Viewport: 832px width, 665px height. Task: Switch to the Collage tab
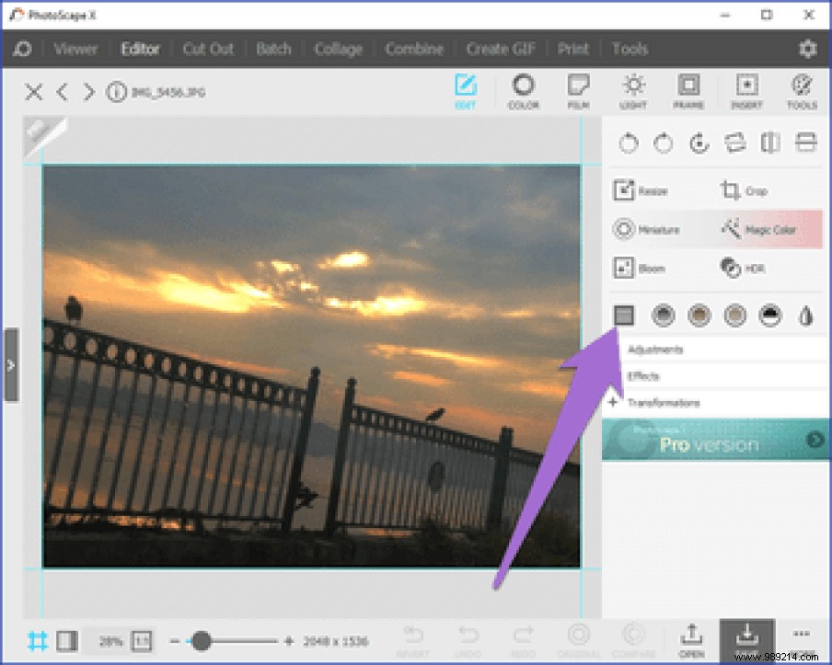[x=338, y=49]
